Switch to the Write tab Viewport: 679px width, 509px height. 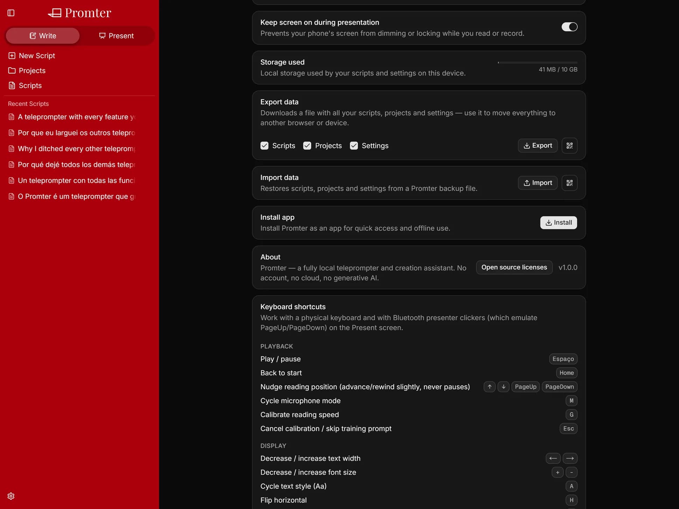pyautogui.click(x=43, y=36)
